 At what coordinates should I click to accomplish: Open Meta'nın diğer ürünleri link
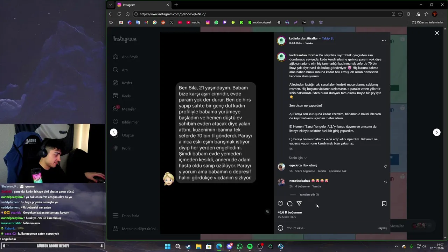[136, 229]
